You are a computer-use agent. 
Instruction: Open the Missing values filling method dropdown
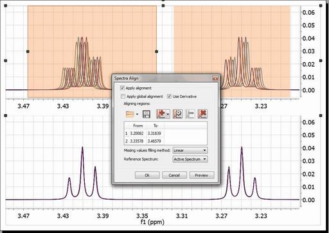pos(190,150)
